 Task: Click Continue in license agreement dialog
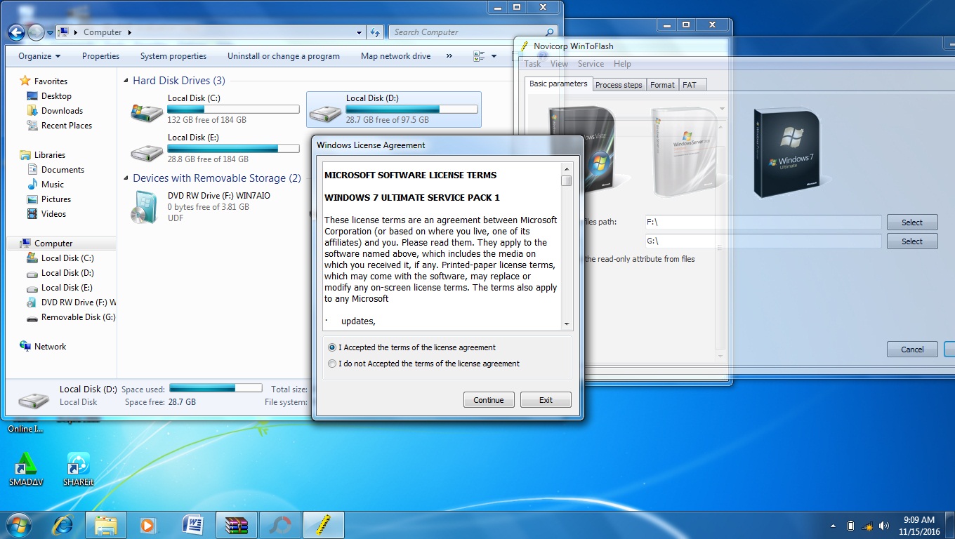pos(489,400)
